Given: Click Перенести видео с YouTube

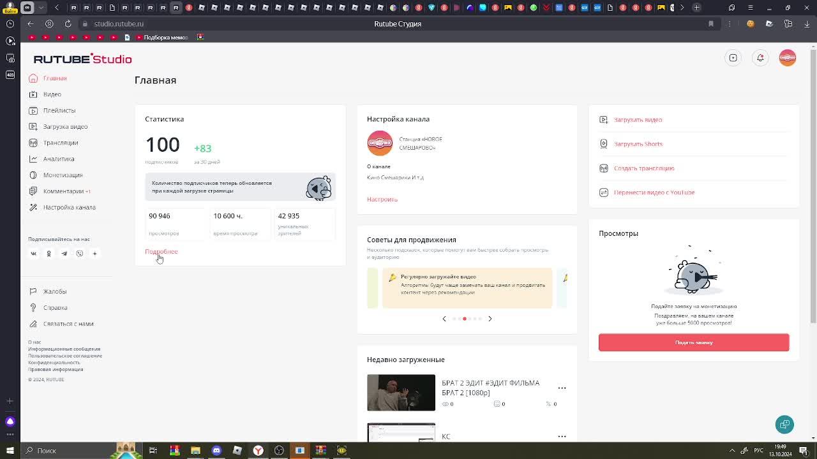Looking at the screenshot, I should 647,193.
